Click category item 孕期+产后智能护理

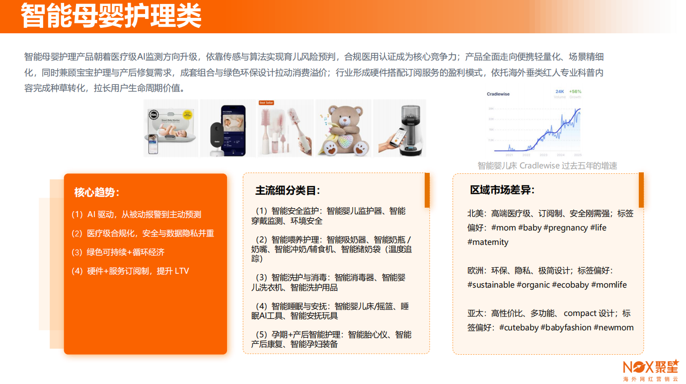click(x=331, y=339)
